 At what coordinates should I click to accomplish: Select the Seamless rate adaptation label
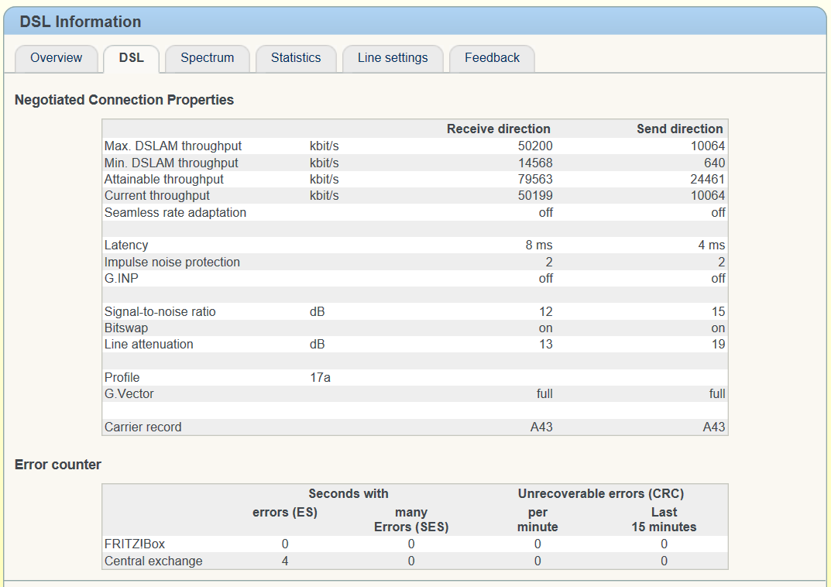175,212
